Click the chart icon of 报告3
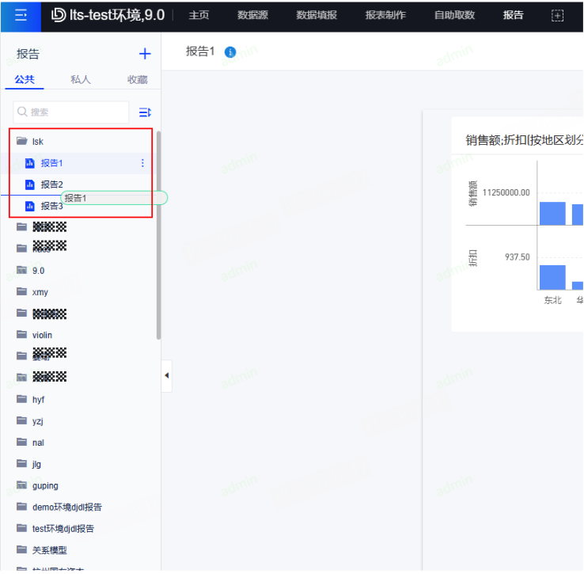The image size is (584, 574). click(30, 206)
